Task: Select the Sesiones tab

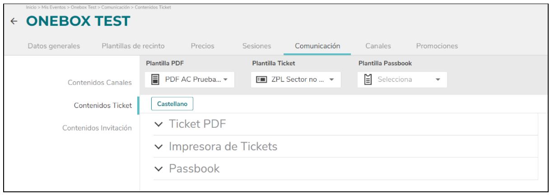Action: click(256, 46)
